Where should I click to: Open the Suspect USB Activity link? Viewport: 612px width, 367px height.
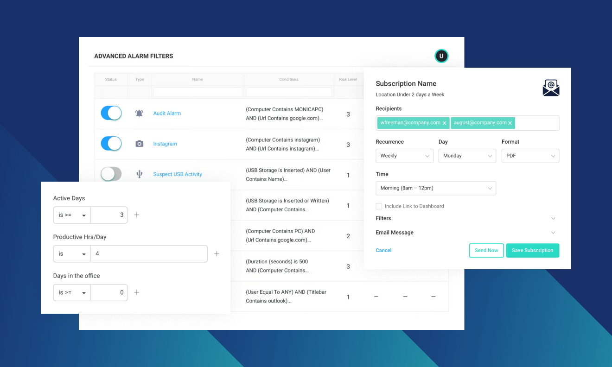178,174
